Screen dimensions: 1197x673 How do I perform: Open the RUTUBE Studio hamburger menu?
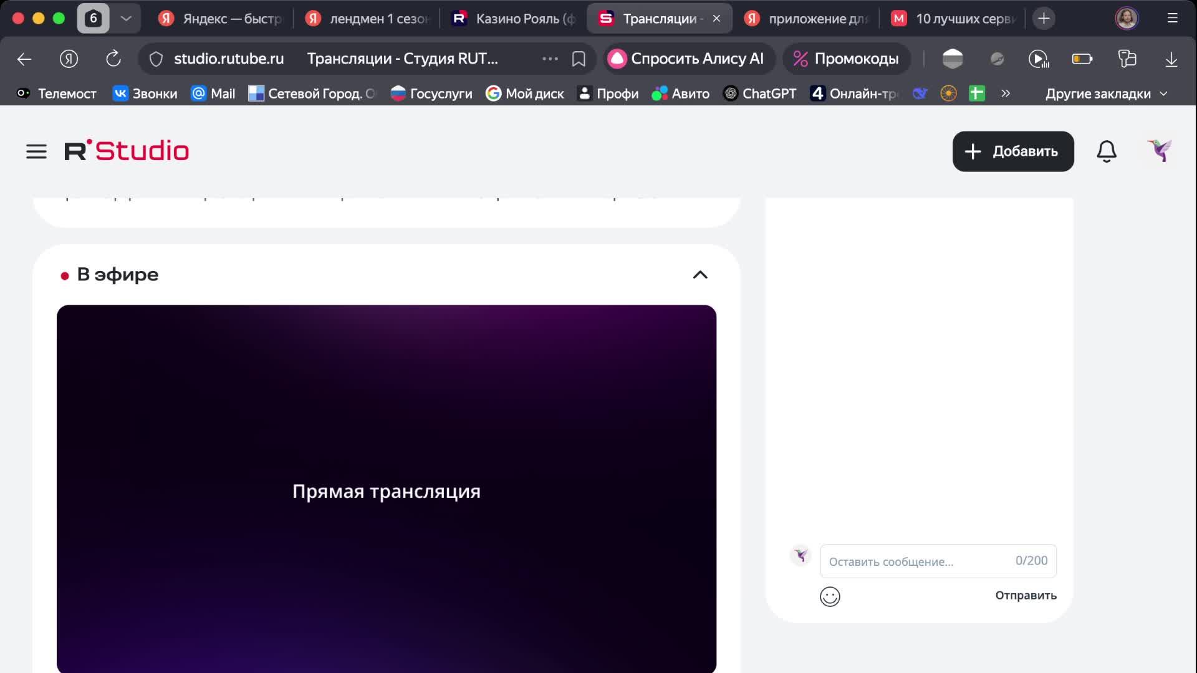point(36,151)
